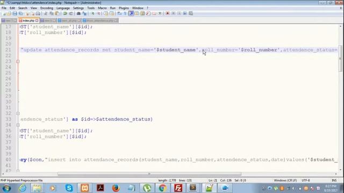Create a new file from the toolbar
344x193 pixels.
pyautogui.click(x=4, y=13)
